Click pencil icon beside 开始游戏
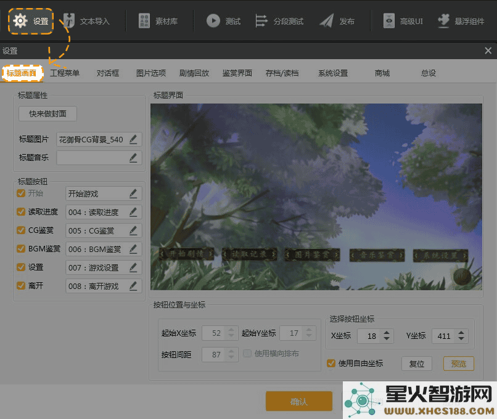497x419 pixels. (133, 193)
